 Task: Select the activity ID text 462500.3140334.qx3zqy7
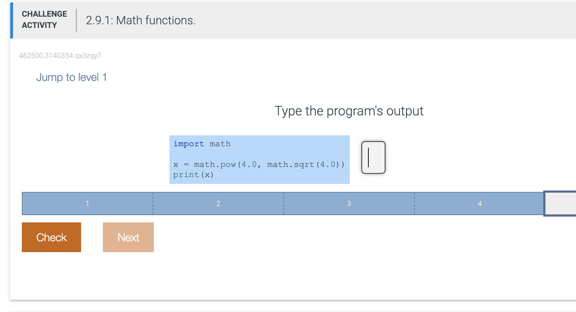tap(60, 56)
